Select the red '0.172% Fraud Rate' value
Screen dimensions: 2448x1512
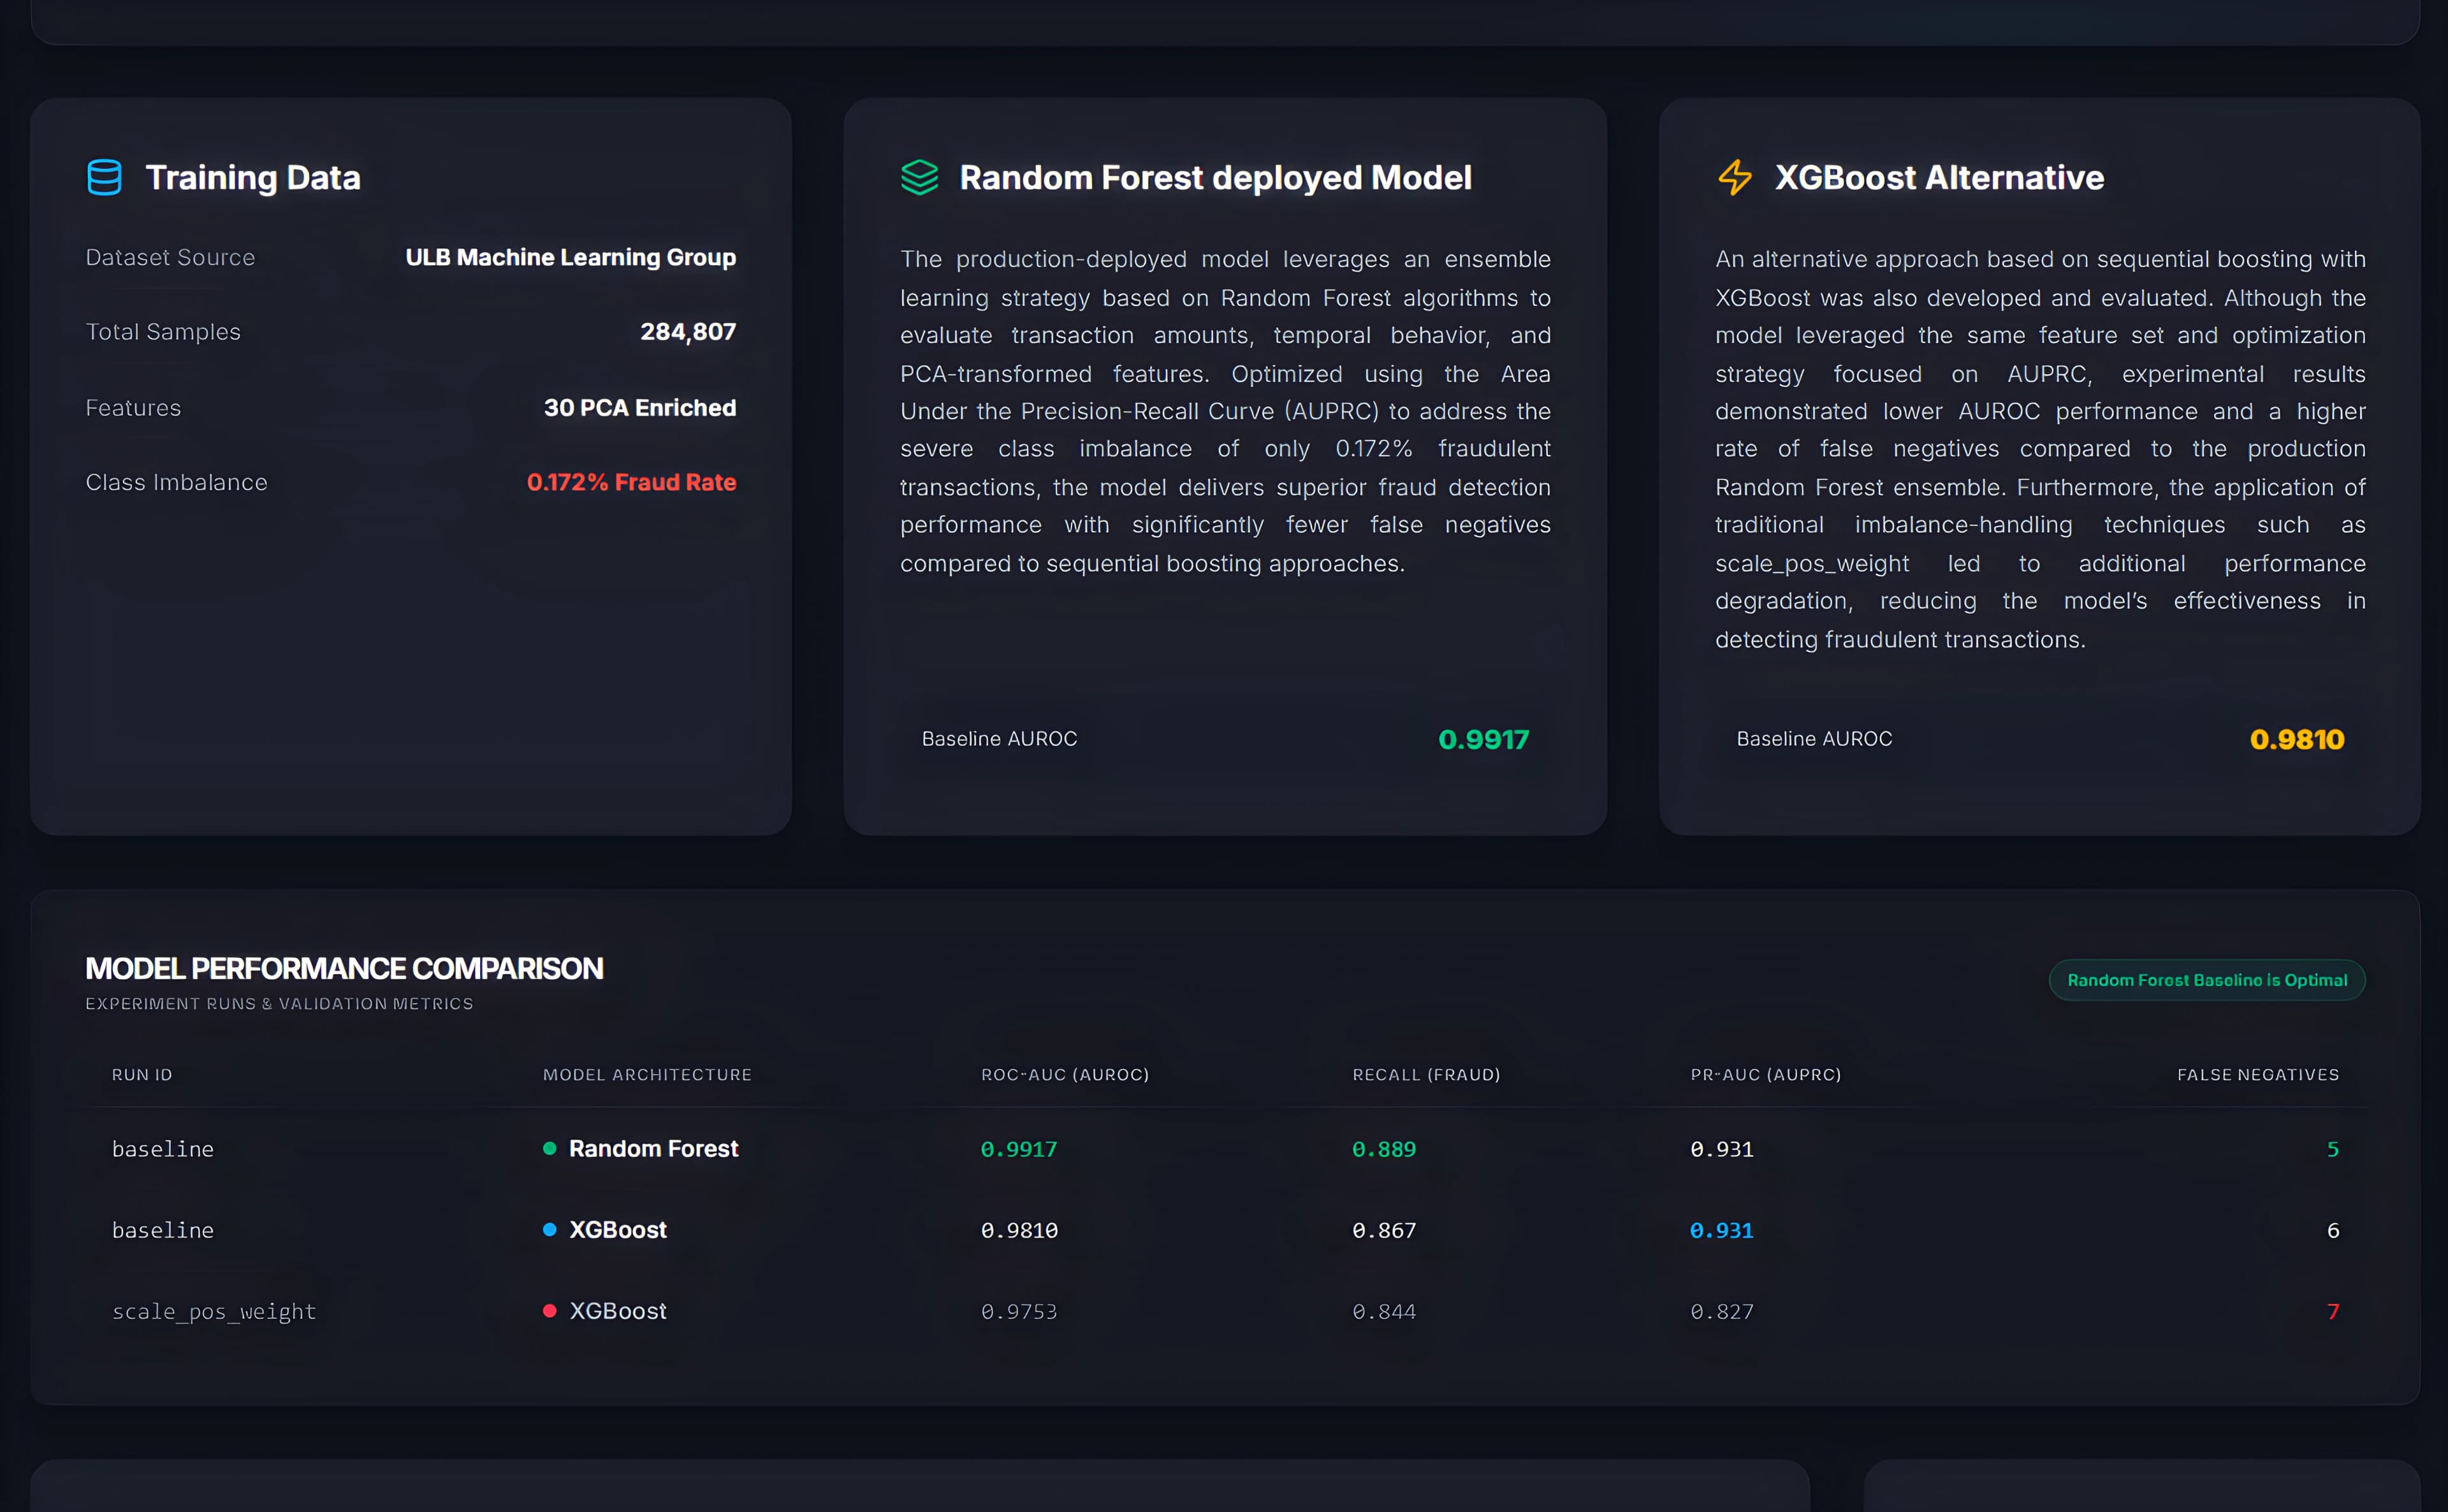click(x=632, y=482)
